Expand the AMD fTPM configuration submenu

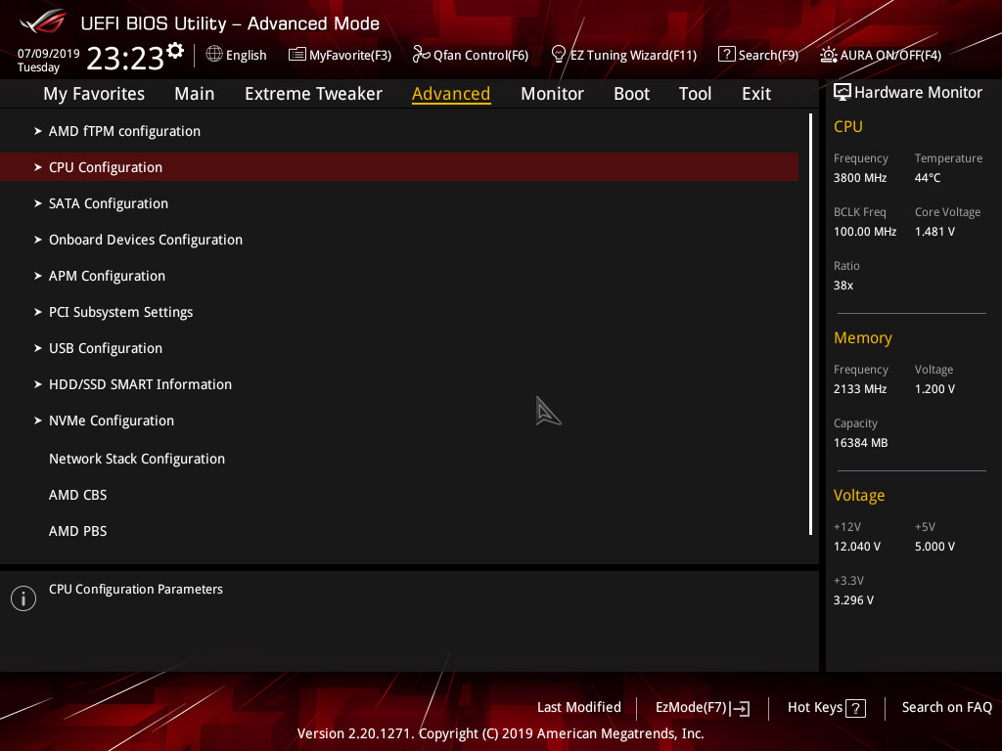point(124,131)
